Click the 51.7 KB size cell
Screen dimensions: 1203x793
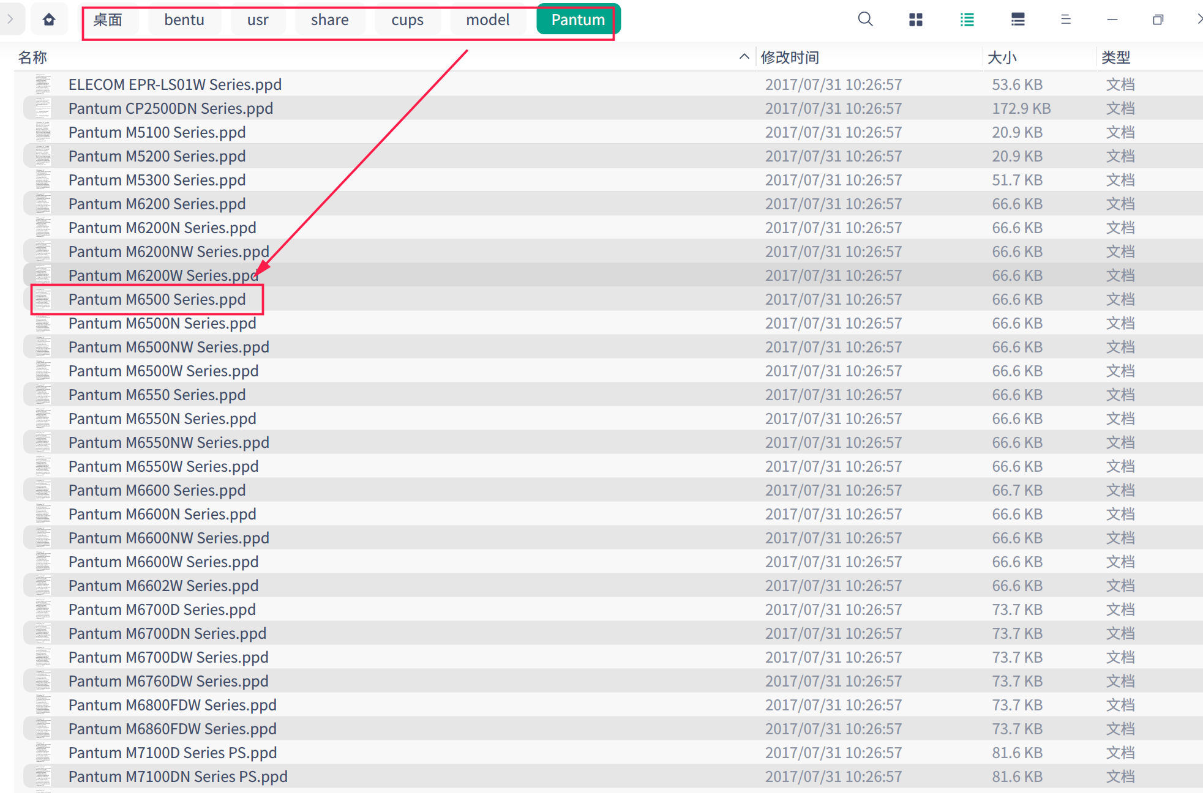click(x=1017, y=180)
